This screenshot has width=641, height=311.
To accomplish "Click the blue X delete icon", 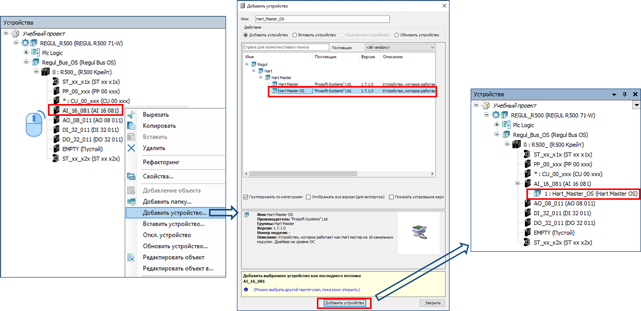I will 131,148.
